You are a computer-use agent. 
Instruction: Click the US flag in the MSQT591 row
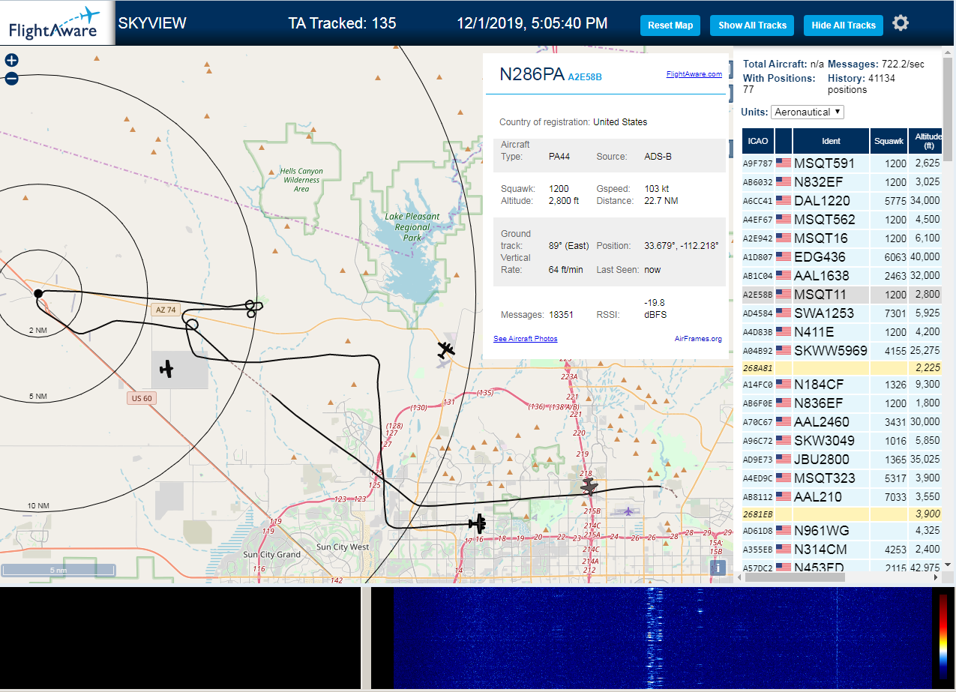click(784, 163)
